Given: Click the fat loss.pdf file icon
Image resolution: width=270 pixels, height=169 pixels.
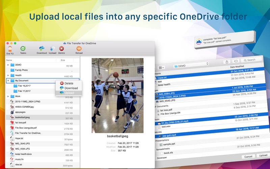Looking at the screenshot, I should (12, 123).
